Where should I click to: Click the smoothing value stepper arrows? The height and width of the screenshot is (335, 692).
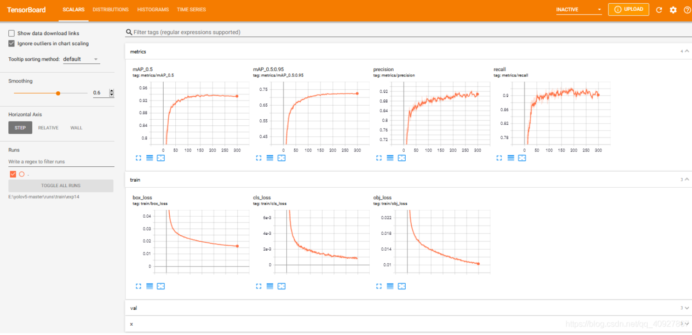[111, 93]
